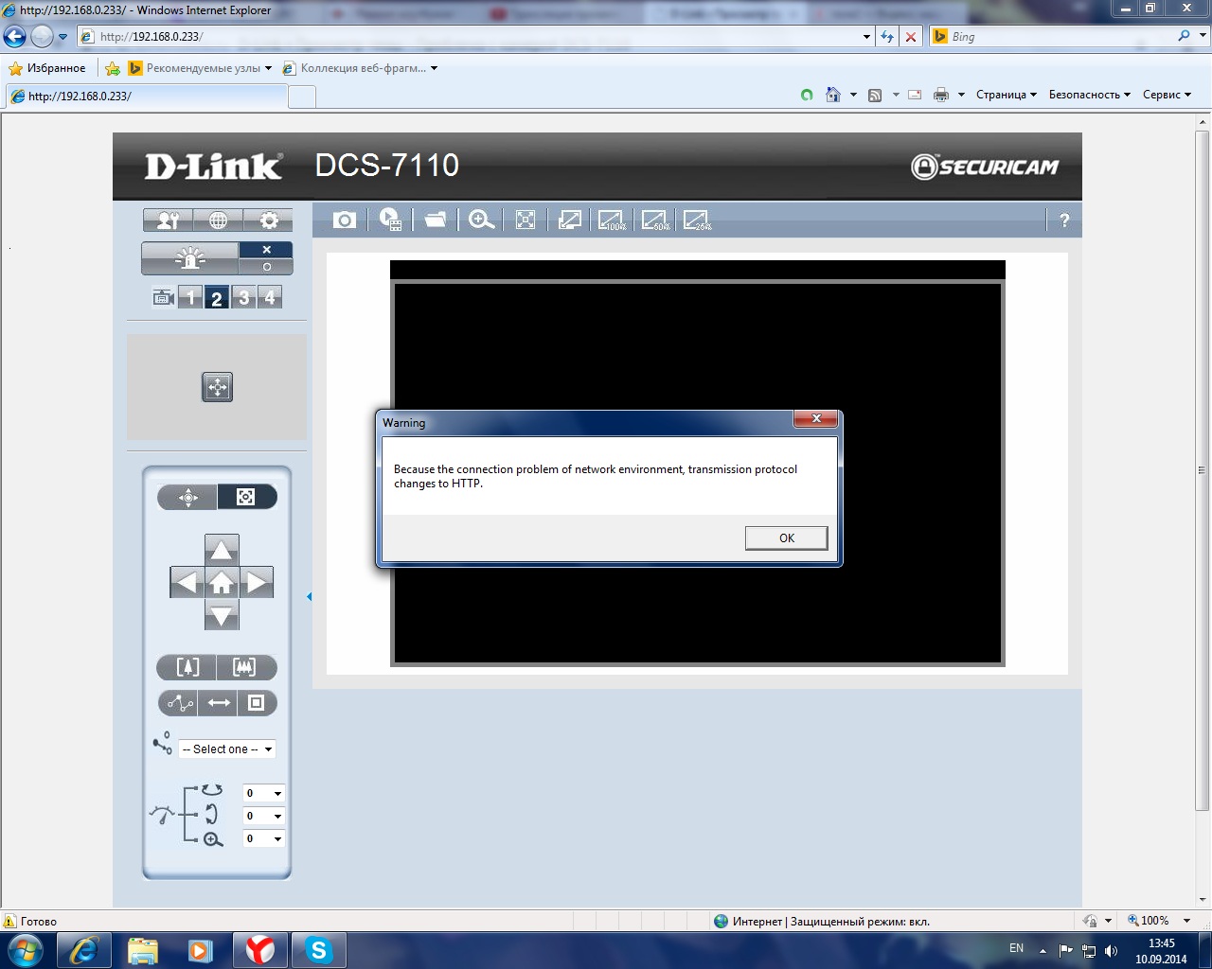Screen dimensions: 1212x969
Task: Close the Warning dialog with its X
Action: pyautogui.click(x=815, y=419)
